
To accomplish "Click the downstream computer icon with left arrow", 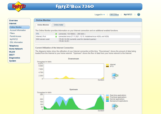I will tap(115, 76).
